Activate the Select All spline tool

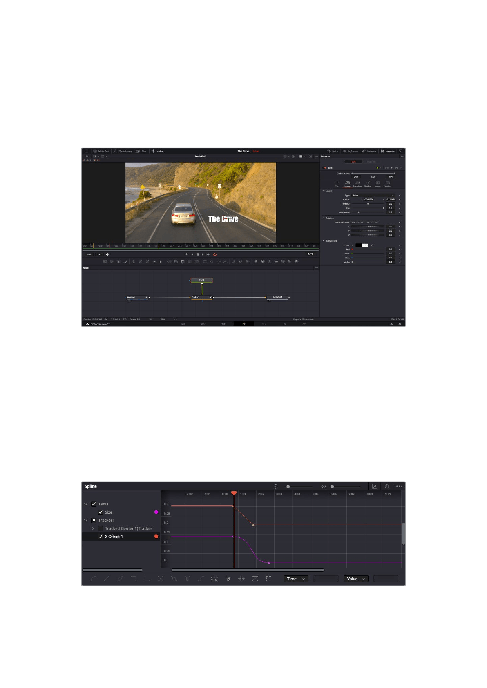tap(214, 579)
